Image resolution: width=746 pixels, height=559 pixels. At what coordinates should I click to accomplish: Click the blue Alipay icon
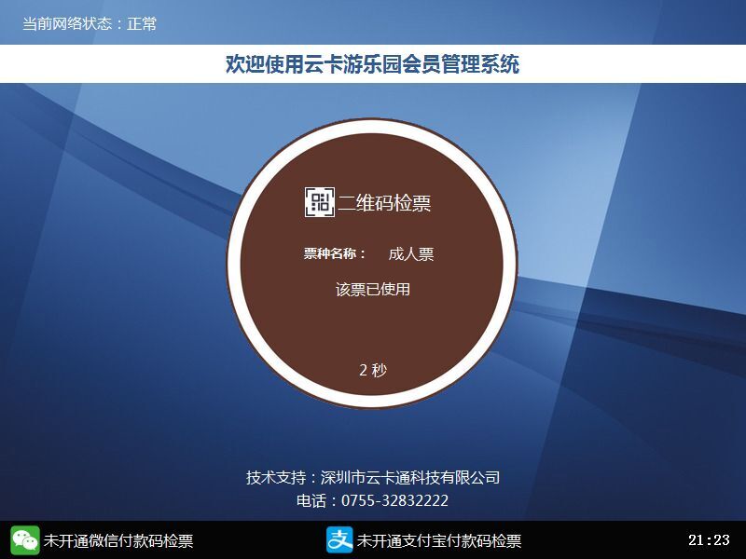(339, 540)
